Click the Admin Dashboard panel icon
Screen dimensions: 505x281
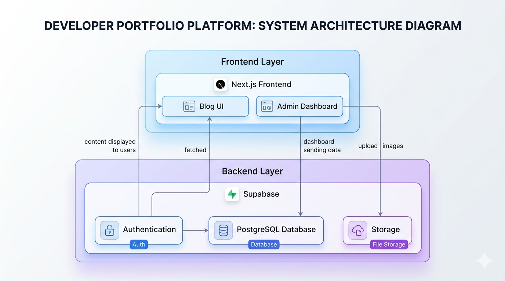coord(267,106)
